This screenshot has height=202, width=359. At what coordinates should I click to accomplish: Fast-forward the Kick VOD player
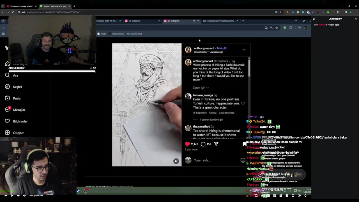pos(18,196)
